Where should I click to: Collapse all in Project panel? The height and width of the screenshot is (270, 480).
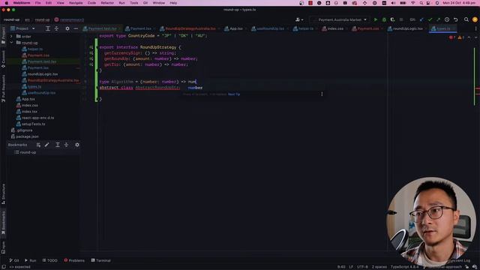[57, 28]
